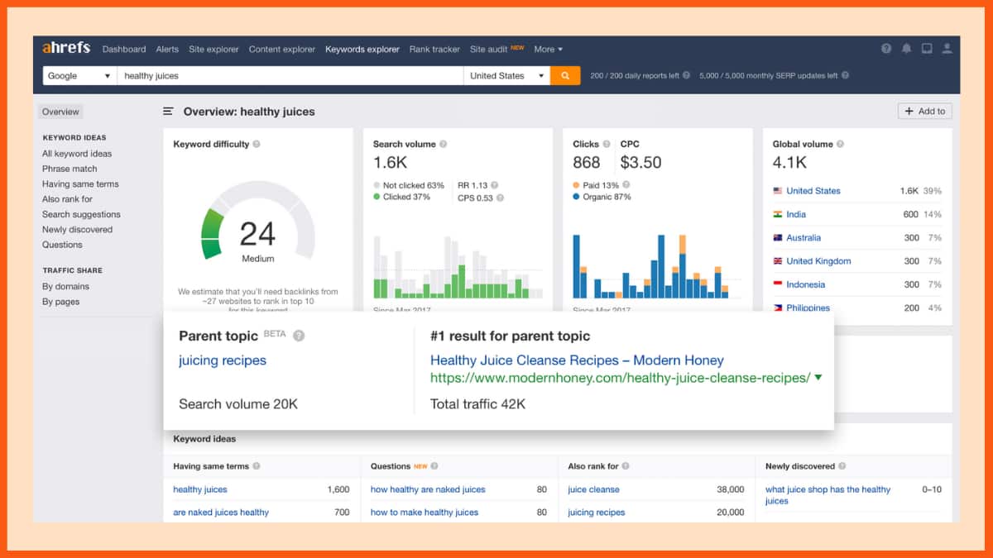The image size is (993, 558).
Task: Open Content explorer tab
Action: [282, 49]
